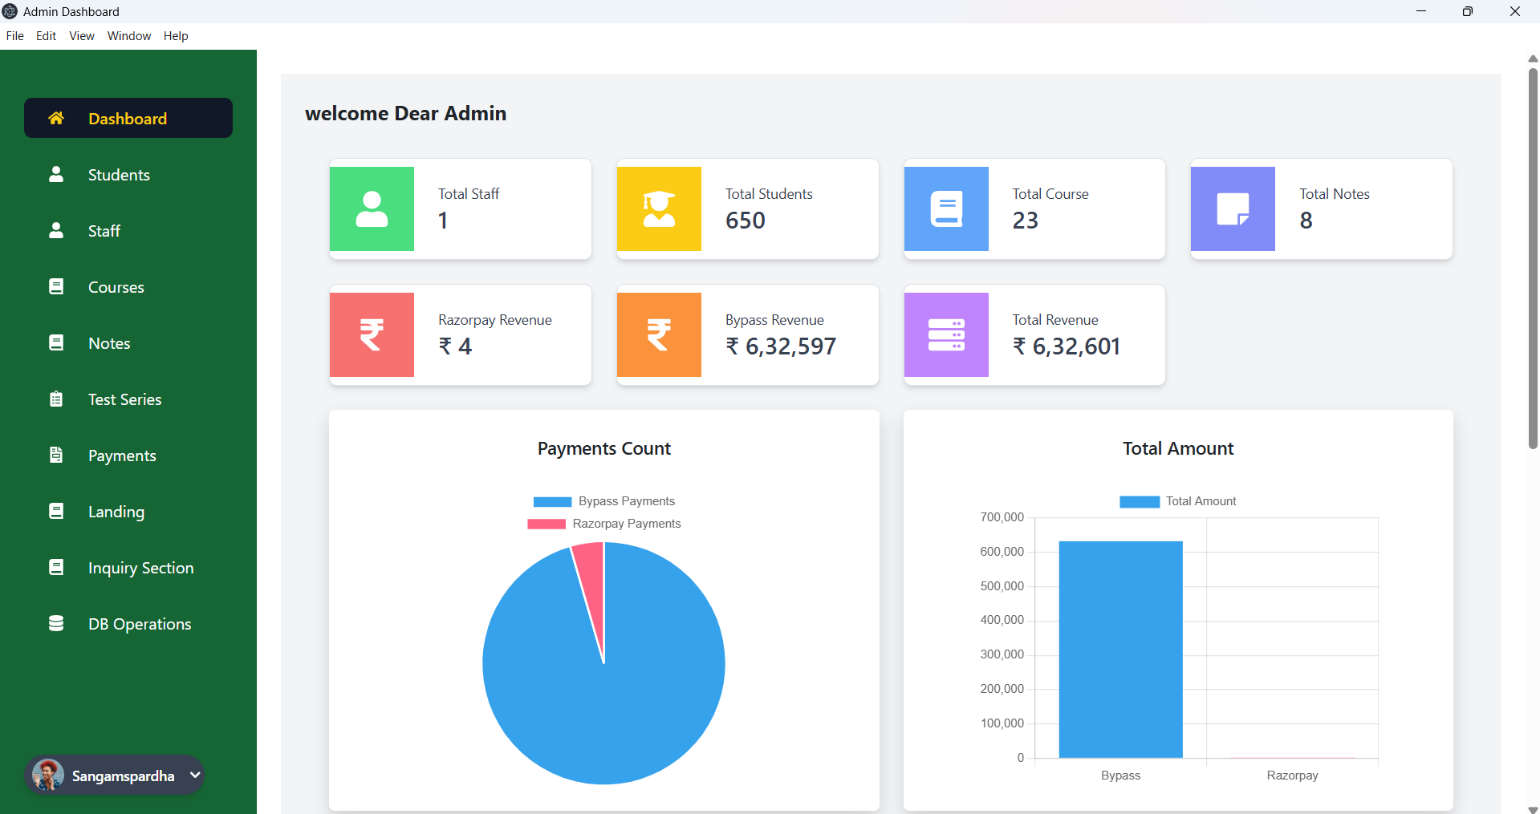
Task: Select the Staff icon in sidebar
Action: (55, 230)
